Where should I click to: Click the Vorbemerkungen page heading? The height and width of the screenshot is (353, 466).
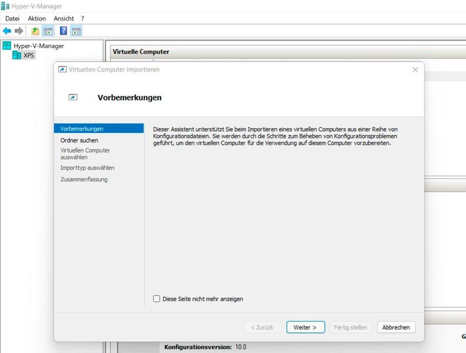click(x=130, y=97)
